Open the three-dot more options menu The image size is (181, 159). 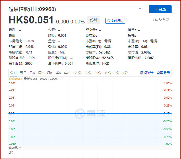140,9
